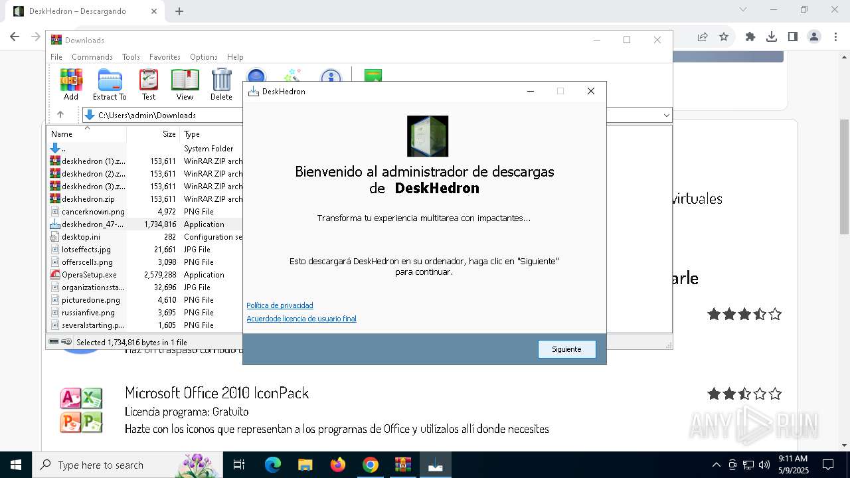Click the deskhedron_47 application file icon
The image size is (850, 478).
coord(55,224)
